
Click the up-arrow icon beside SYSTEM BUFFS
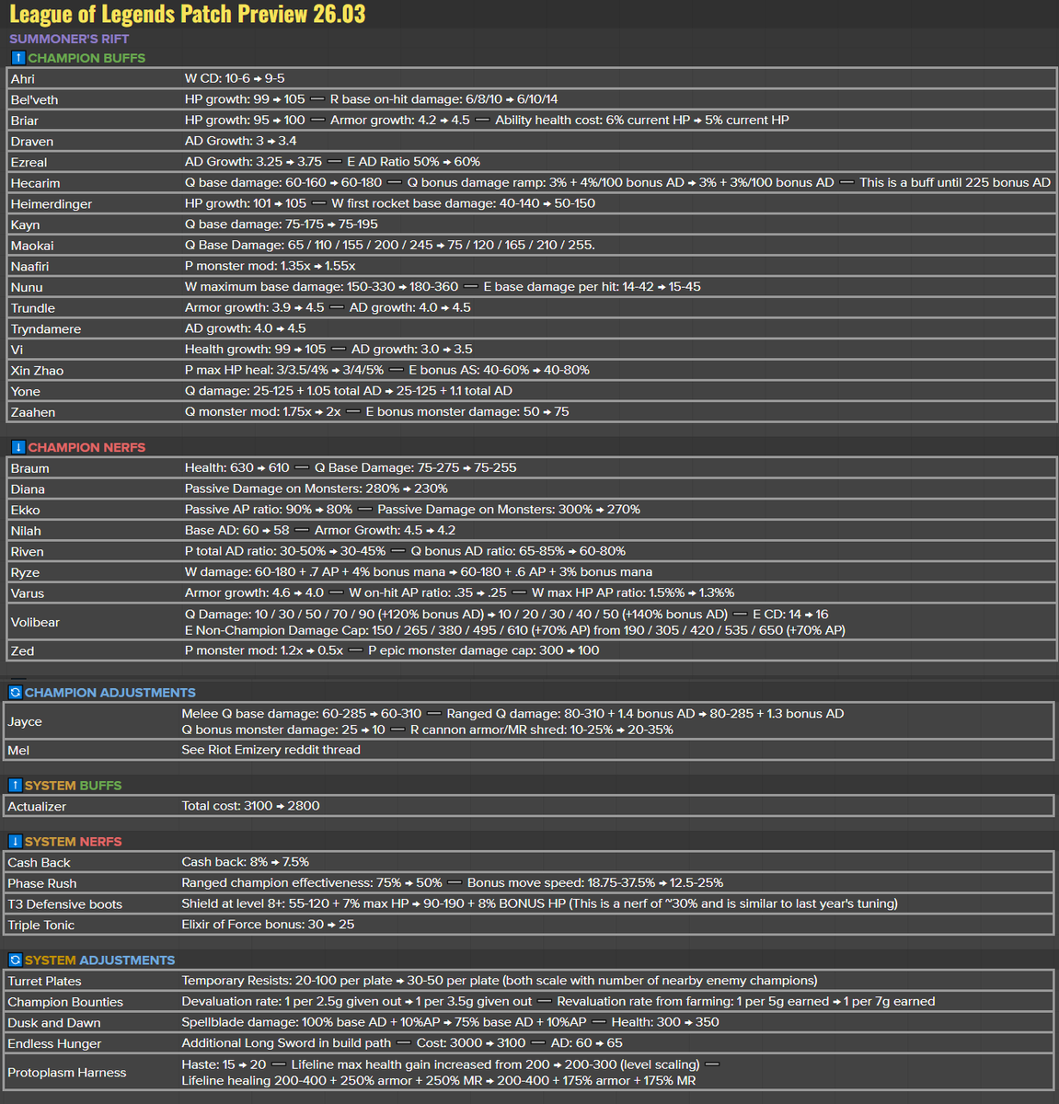[17, 785]
